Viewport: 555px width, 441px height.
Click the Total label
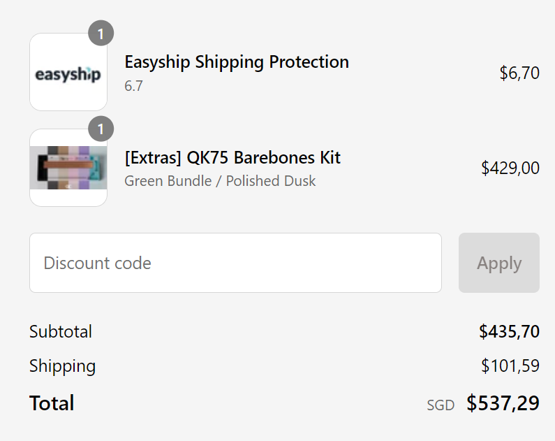coord(52,403)
